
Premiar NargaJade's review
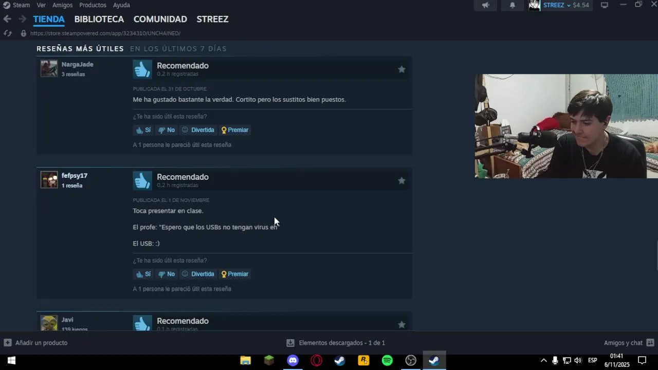(x=235, y=130)
